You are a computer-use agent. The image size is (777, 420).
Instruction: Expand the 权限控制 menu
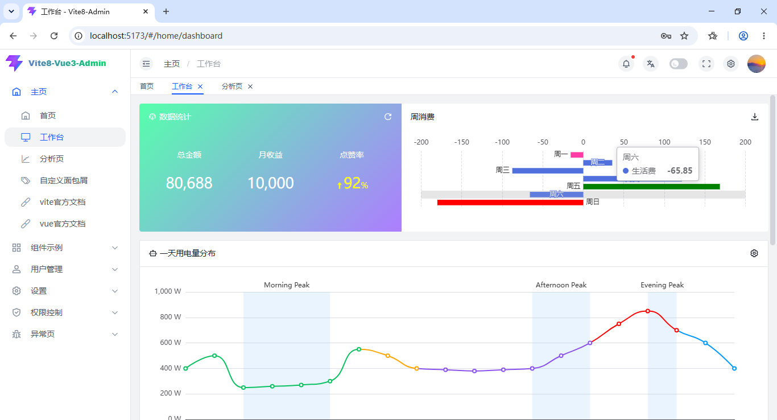pyautogui.click(x=65, y=312)
